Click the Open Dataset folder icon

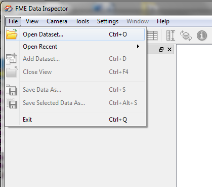coord(12,34)
